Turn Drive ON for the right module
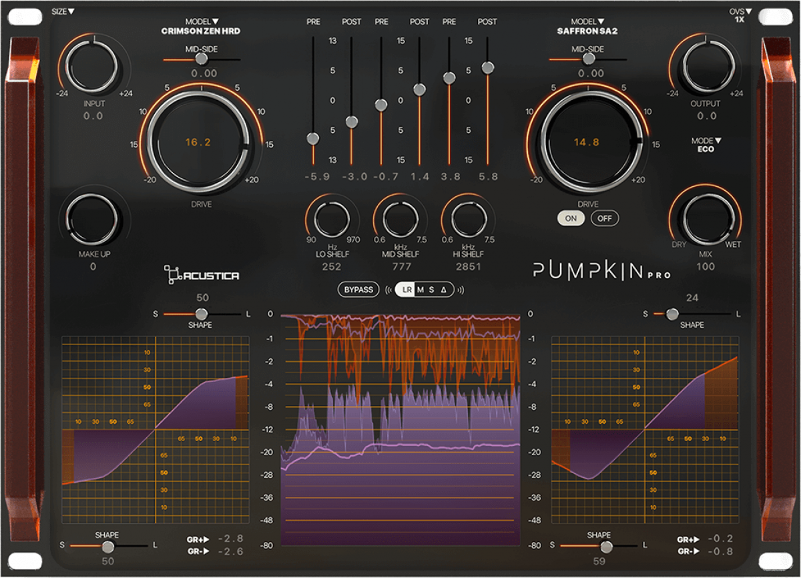This screenshot has height=578, width=801. tap(572, 218)
